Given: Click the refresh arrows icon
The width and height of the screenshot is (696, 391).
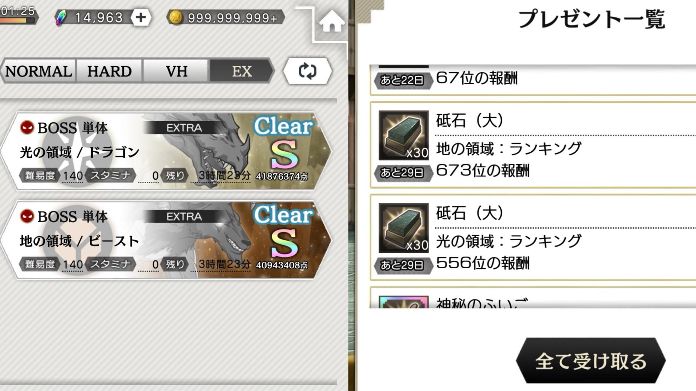Looking at the screenshot, I should [307, 71].
